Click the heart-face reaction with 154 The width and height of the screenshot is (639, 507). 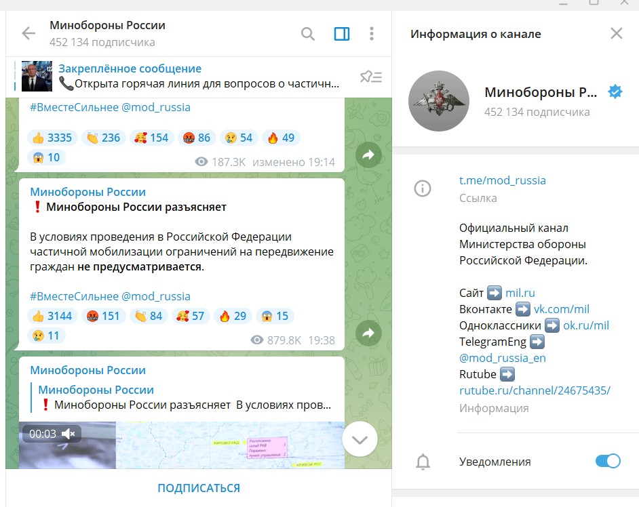pyautogui.click(x=151, y=138)
